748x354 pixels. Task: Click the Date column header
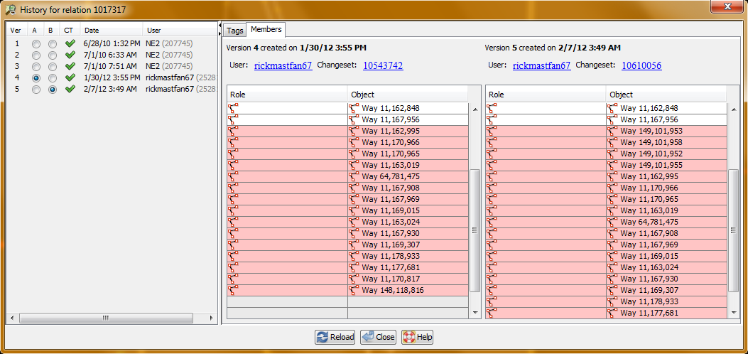92,31
